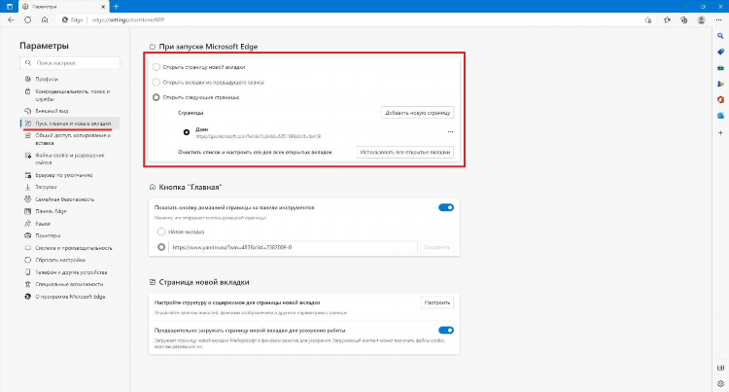Open Языки settings section
The width and height of the screenshot is (729, 392).
pyautogui.click(x=70, y=224)
